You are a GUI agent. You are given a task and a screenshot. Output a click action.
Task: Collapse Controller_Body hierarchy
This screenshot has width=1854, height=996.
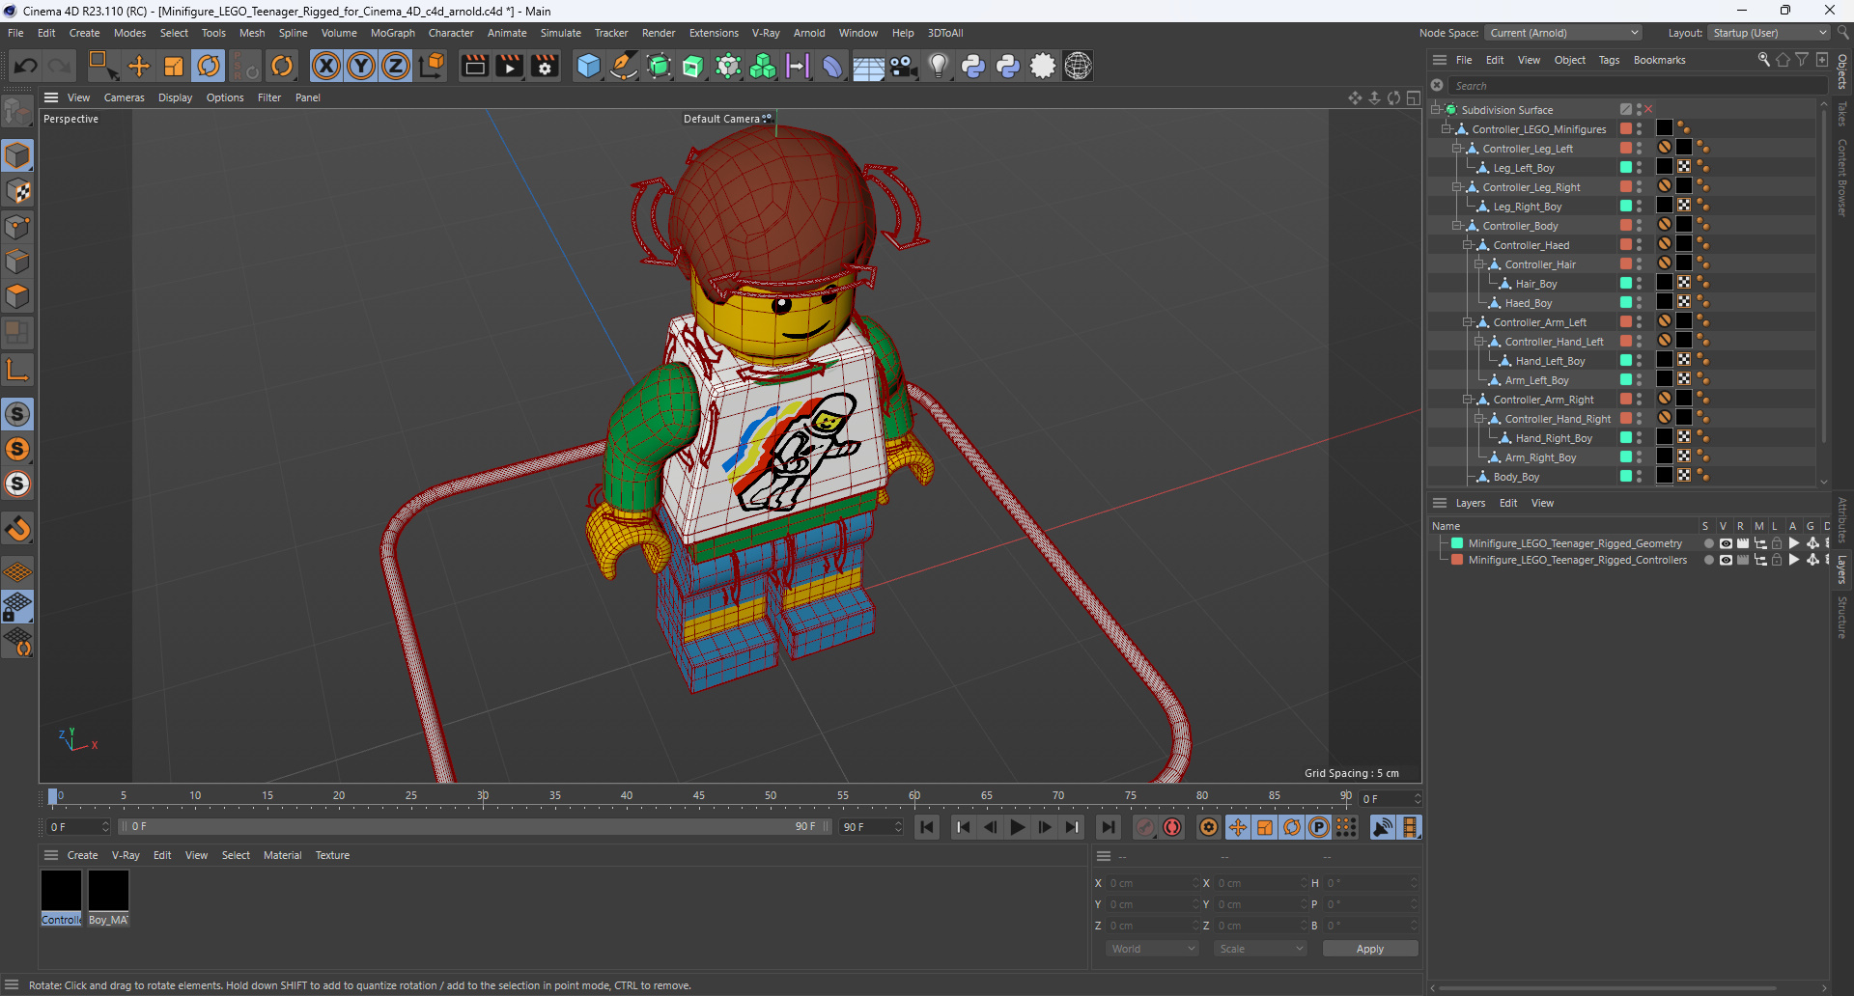(1457, 226)
